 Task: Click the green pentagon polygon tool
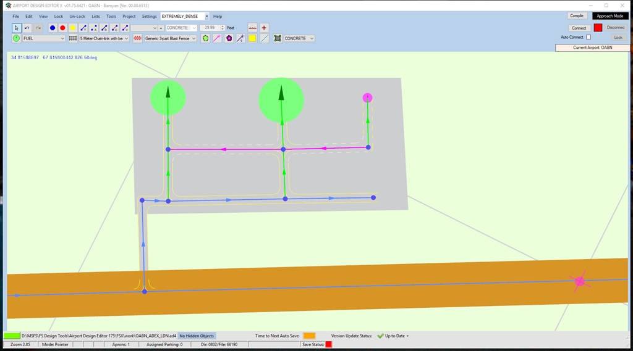(206, 38)
